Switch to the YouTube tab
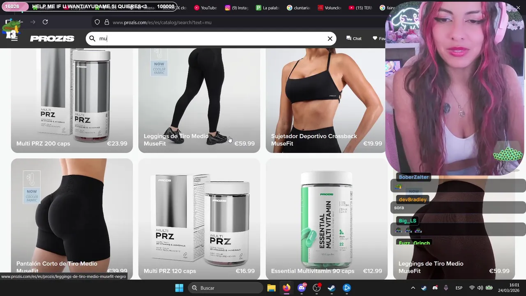Image resolution: width=526 pixels, height=296 pixels. coord(205,7)
